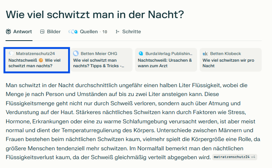Switch to the Bilder tab

(x=50, y=32)
